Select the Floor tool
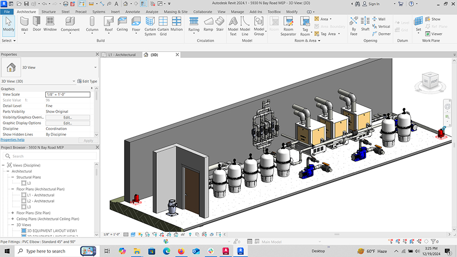 (136, 24)
